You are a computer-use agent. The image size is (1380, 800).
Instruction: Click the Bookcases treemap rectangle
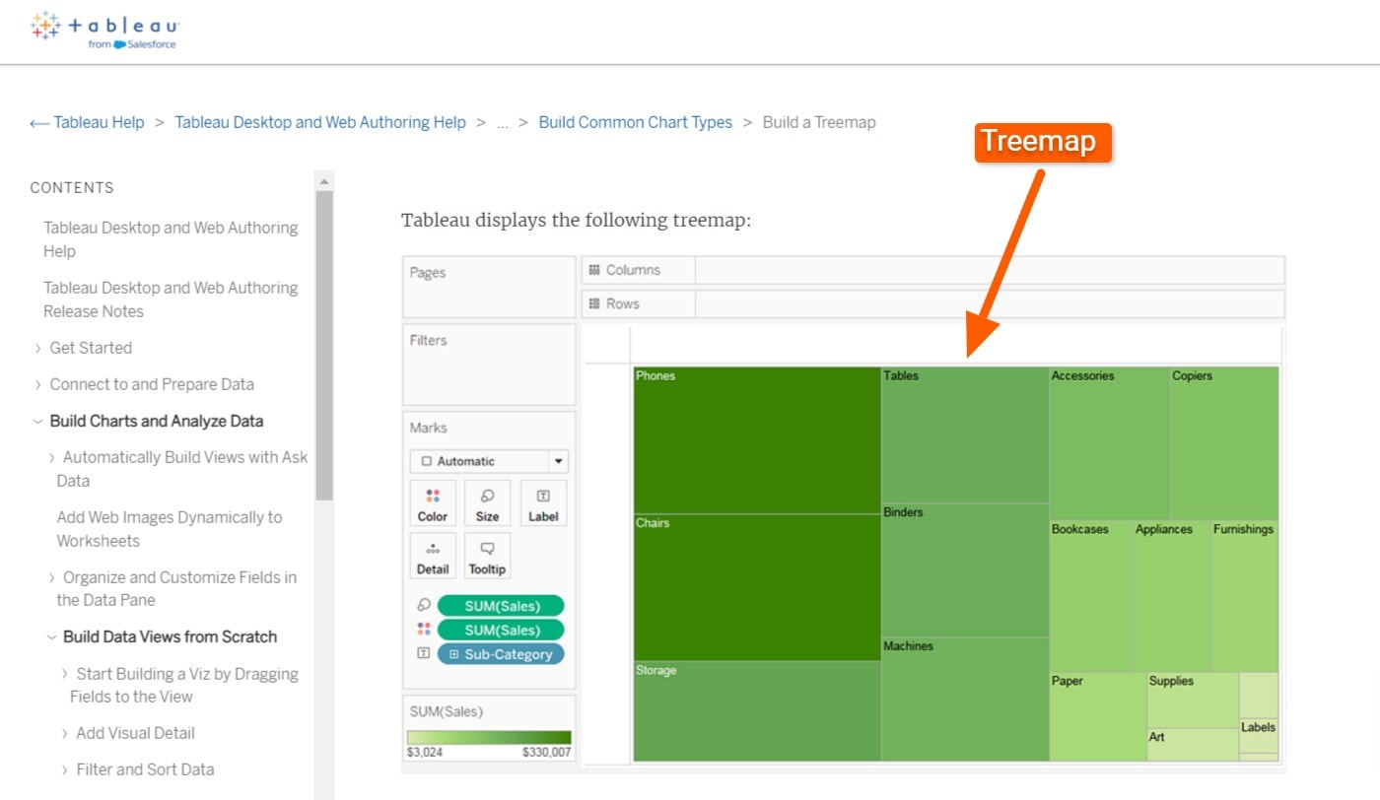click(x=1091, y=596)
